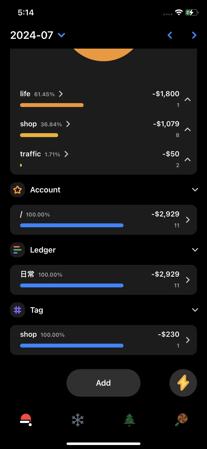Viewport: 207px width, 449px height.
Task: Collapse the Ledger section chevron
Action: pyautogui.click(x=195, y=250)
